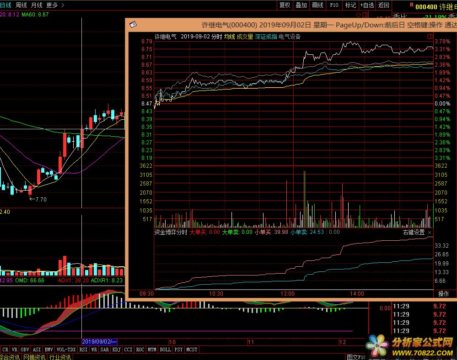457x360 pixels.
Task: Activate the 画线 drawing tool
Action: click(x=317, y=5)
